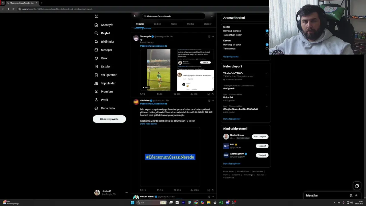Viewport: 366px width, 206px height.
Task: Open Topluluklar communities
Action: coord(105,83)
